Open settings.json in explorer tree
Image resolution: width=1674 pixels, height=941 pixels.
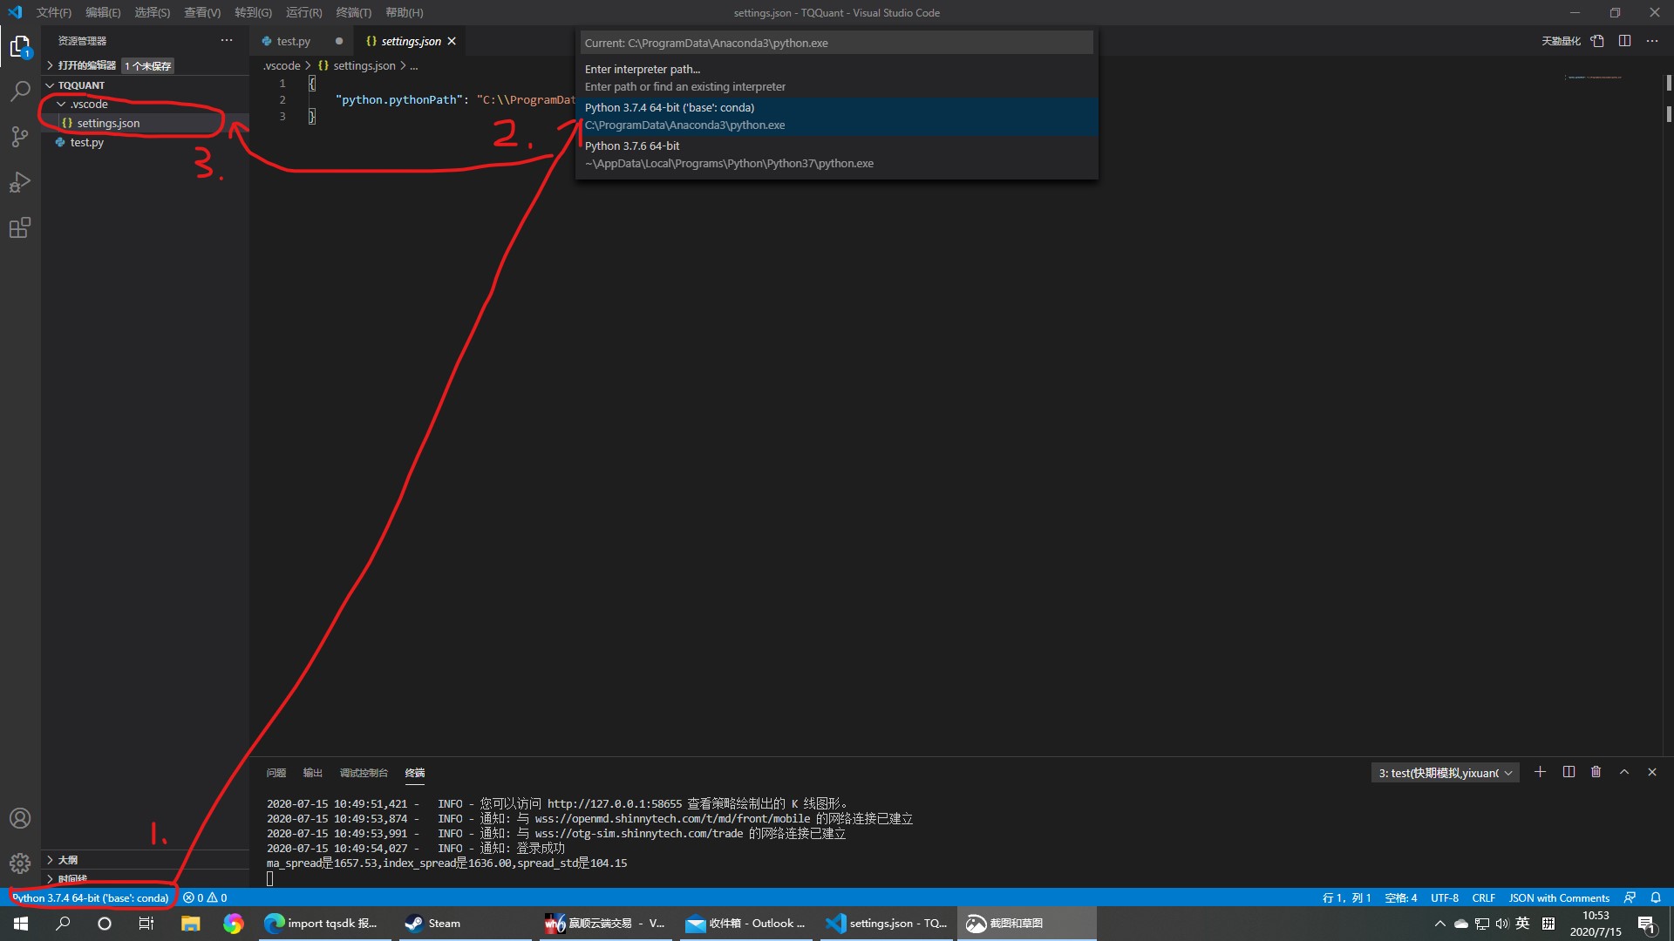tap(145, 123)
